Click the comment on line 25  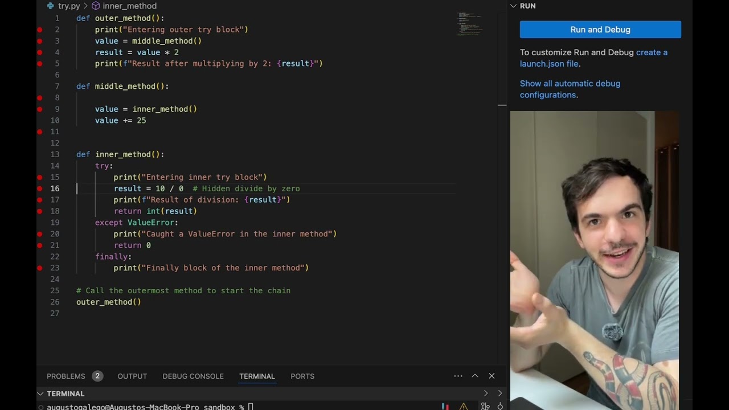tap(183, 290)
